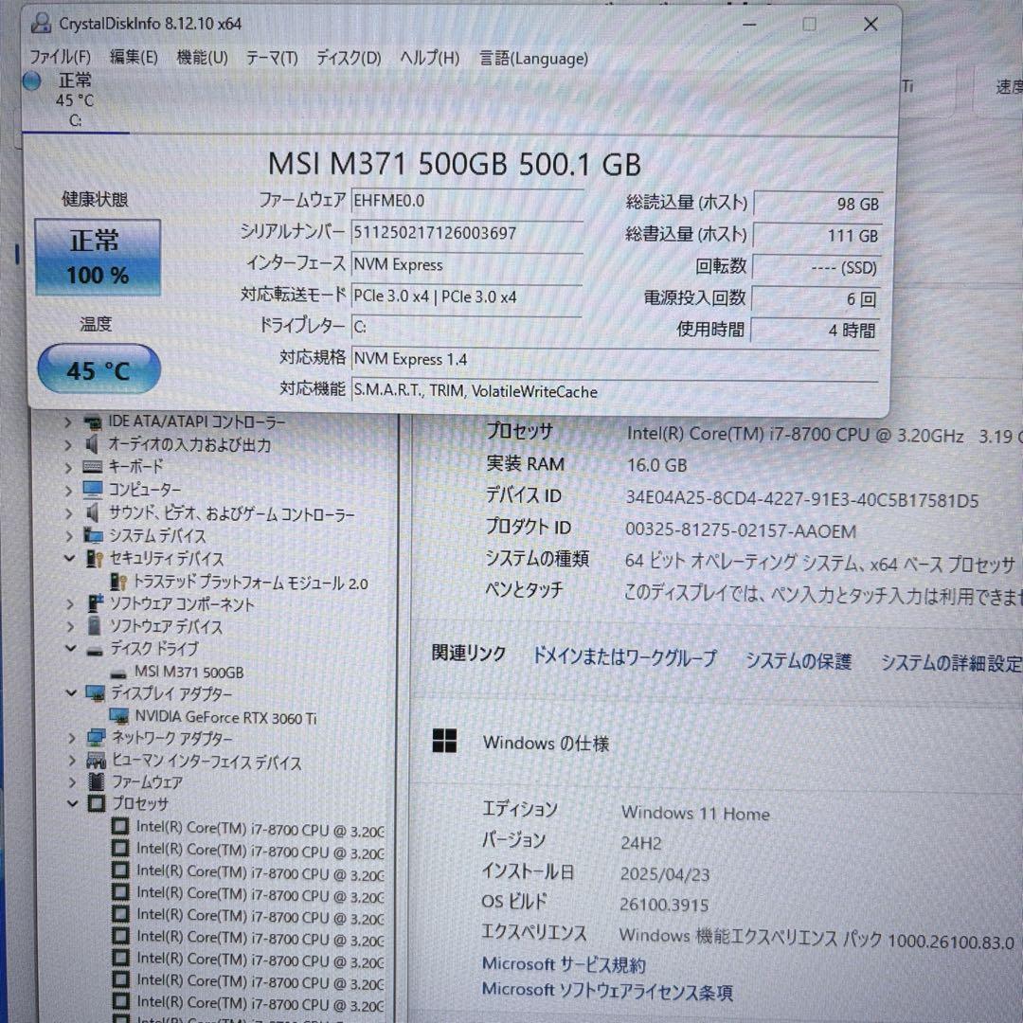1023x1023 pixels.
Task: Open Microsoft サービス規約 link
Action: [x=564, y=963]
